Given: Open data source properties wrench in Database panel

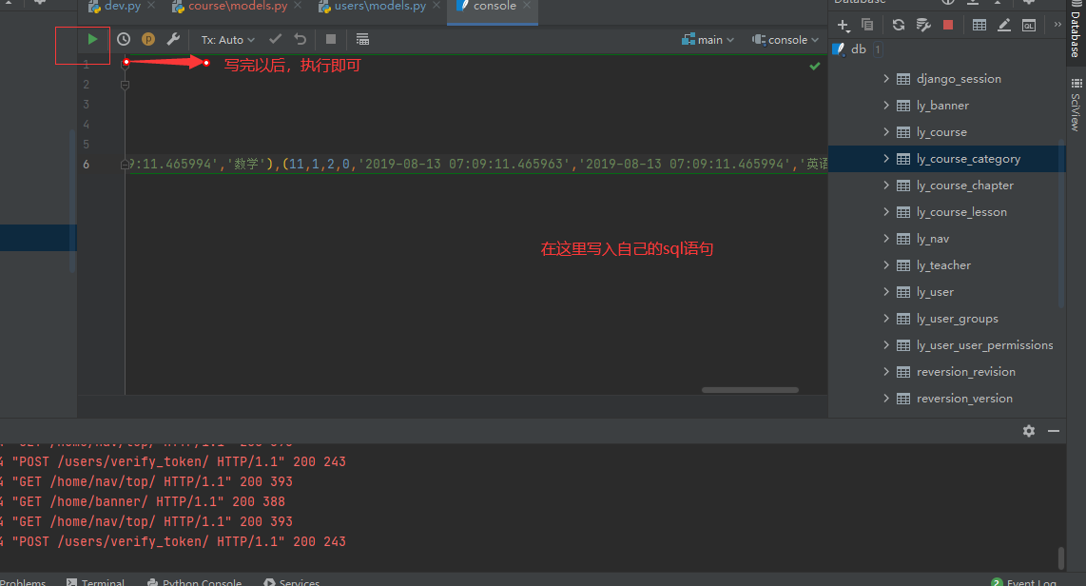Looking at the screenshot, I should pyautogui.click(x=923, y=25).
